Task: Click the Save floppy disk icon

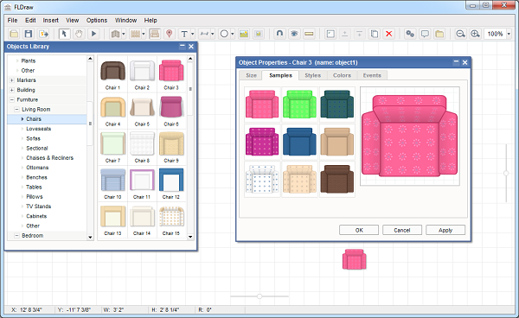Action: [x=29, y=34]
